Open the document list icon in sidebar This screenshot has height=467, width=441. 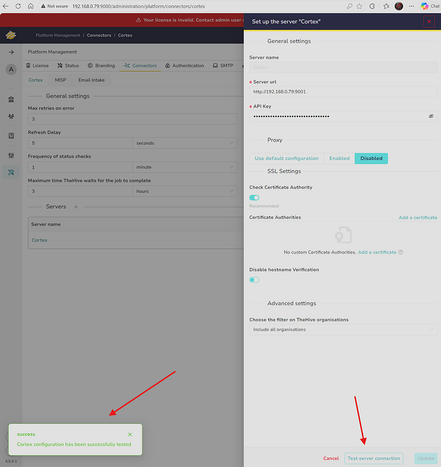11,135
